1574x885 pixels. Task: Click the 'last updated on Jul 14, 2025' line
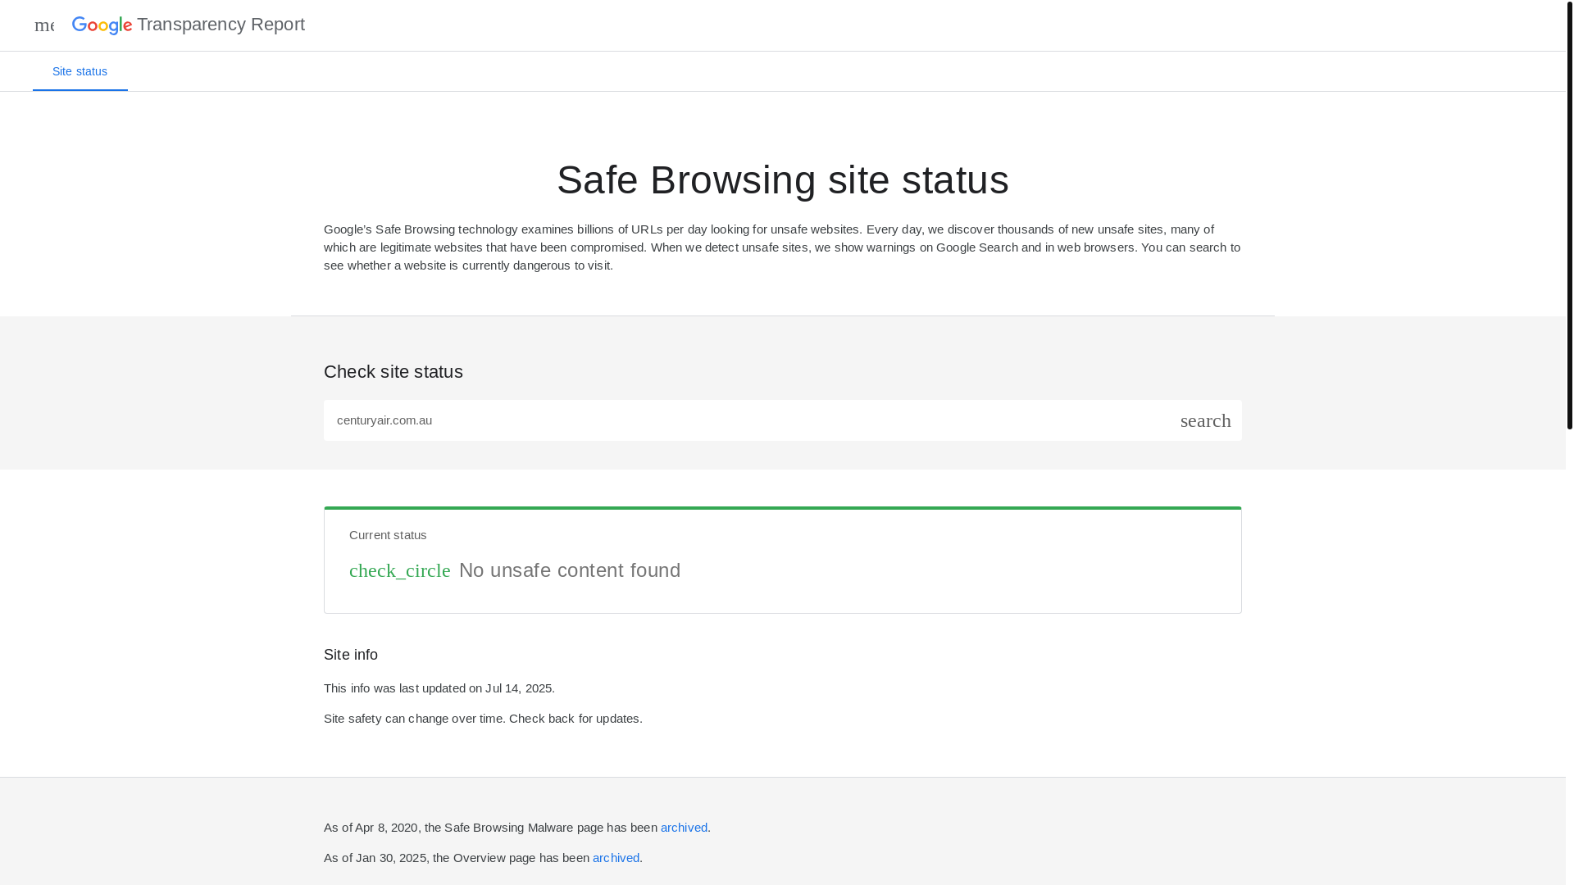coord(439,688)
